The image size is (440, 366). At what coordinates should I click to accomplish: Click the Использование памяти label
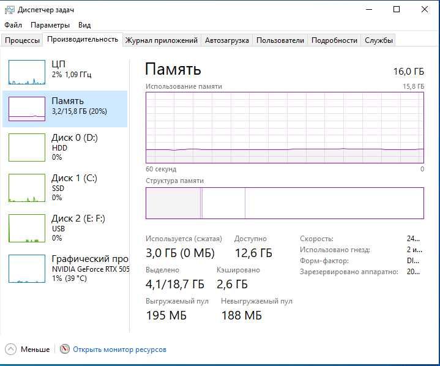coord(184,86)
